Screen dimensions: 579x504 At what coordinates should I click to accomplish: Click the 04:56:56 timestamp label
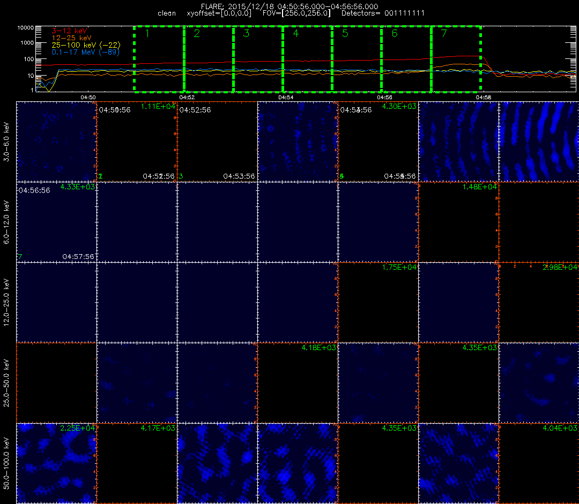pos(34,190)
